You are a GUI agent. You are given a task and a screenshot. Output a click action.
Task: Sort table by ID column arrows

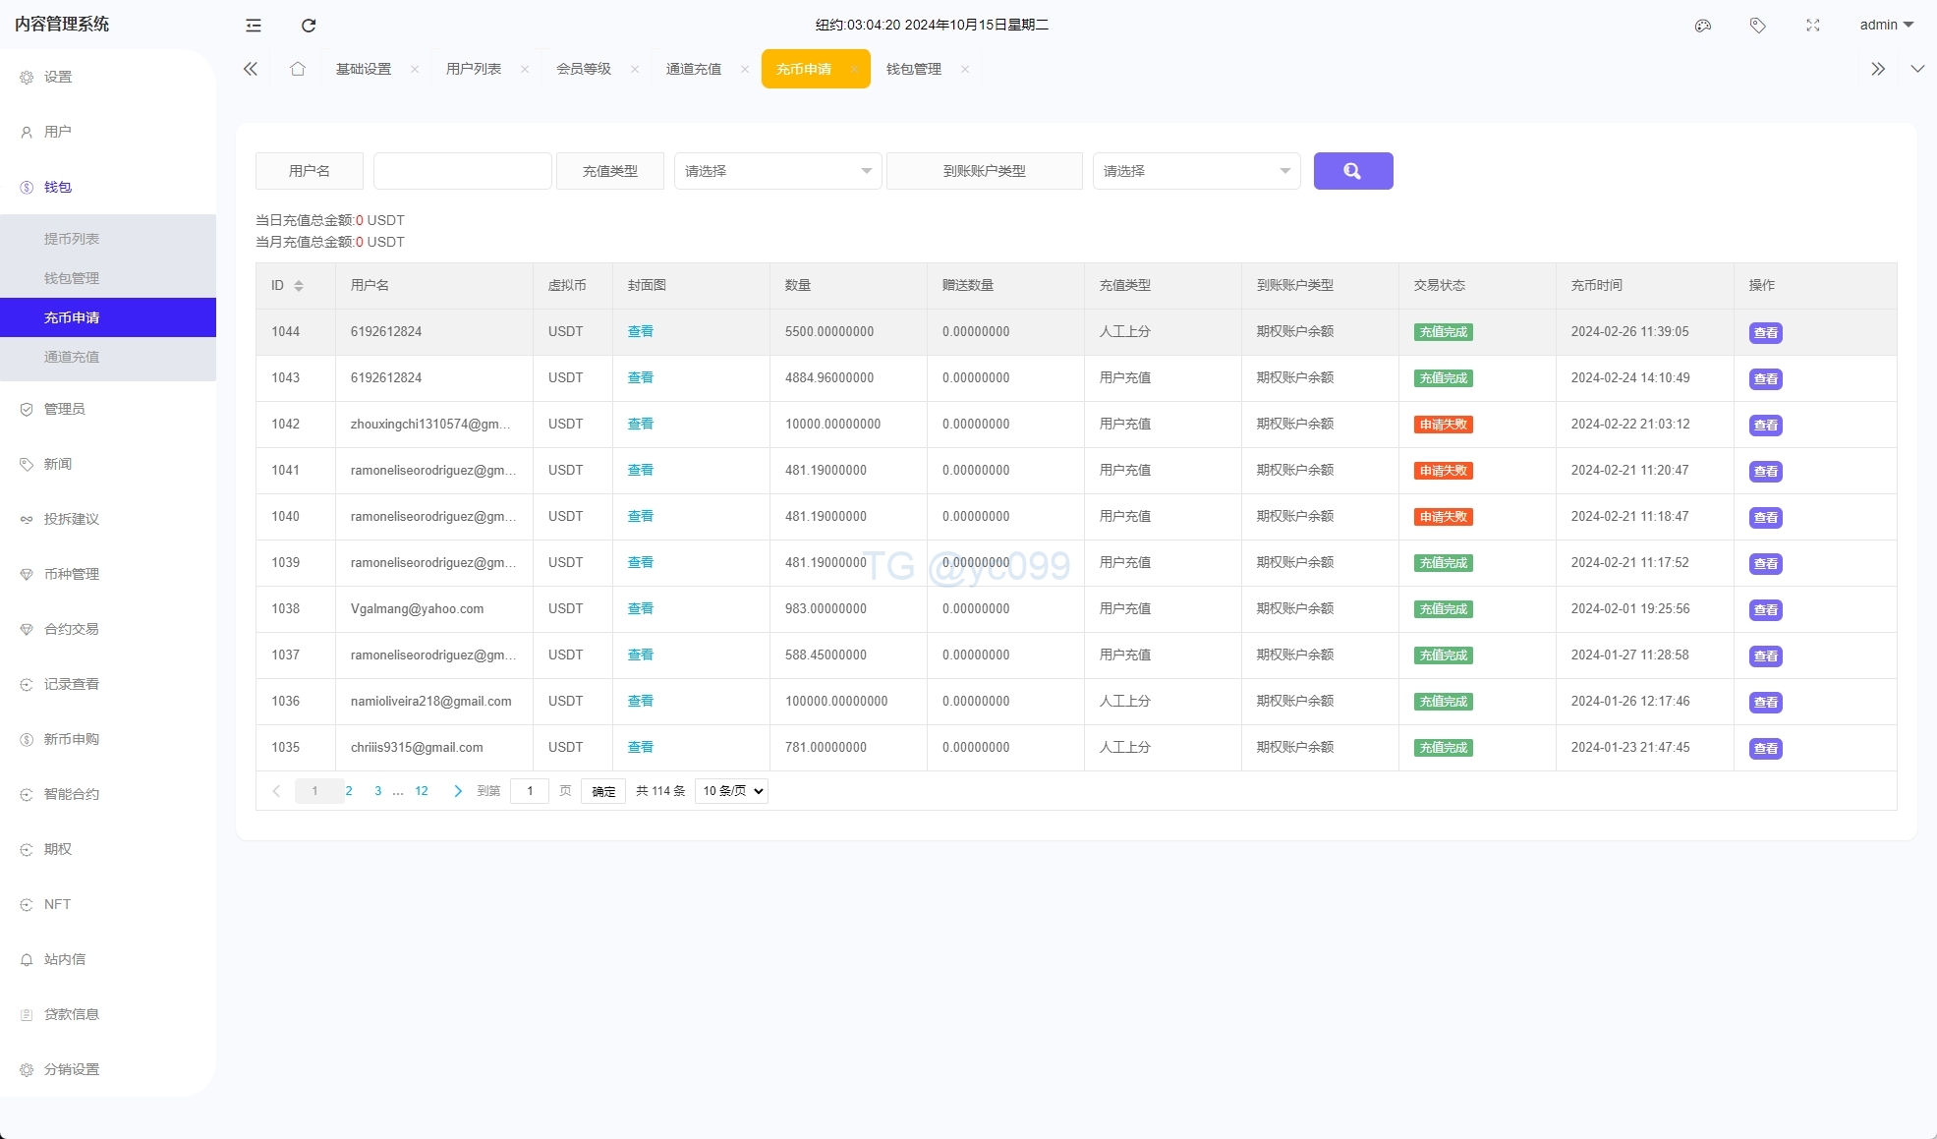[x=299, y=286]
